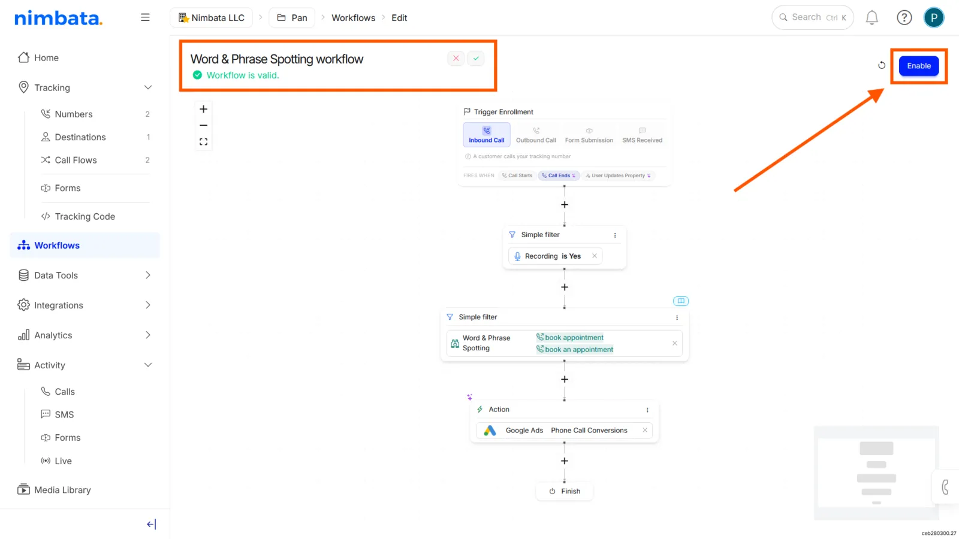Add step before Finish node

(565, 461)
